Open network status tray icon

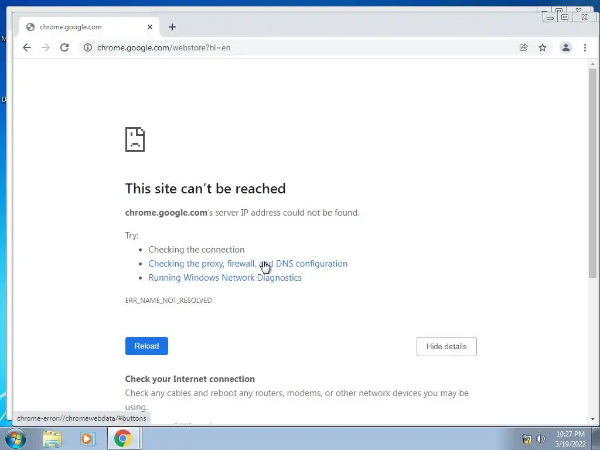pyautogui.click(x=527, y=439)
